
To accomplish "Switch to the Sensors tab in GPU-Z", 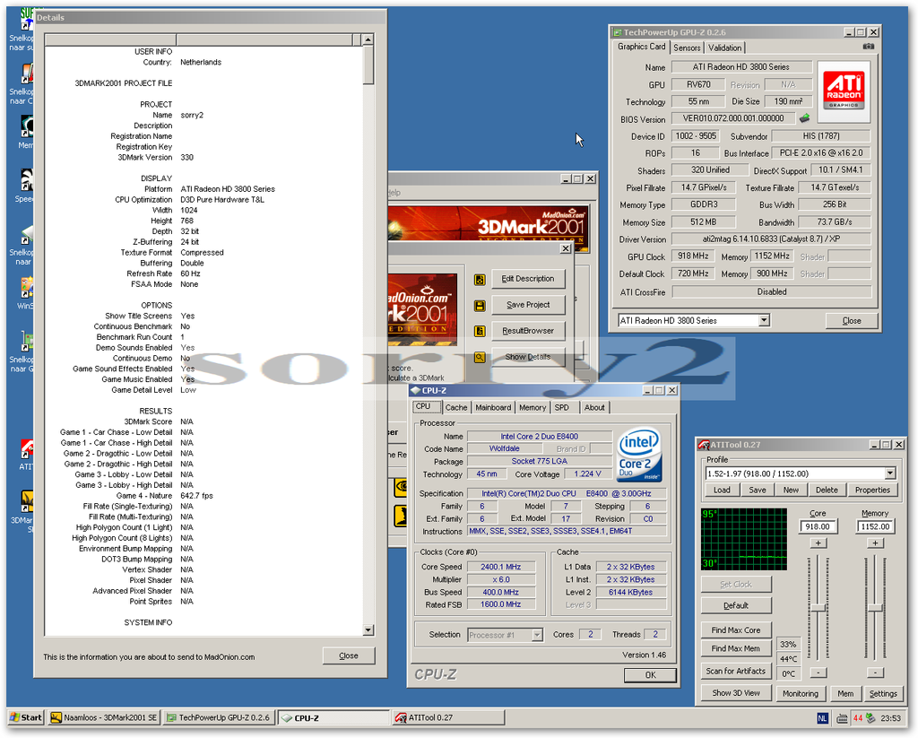I will (687, 48).
